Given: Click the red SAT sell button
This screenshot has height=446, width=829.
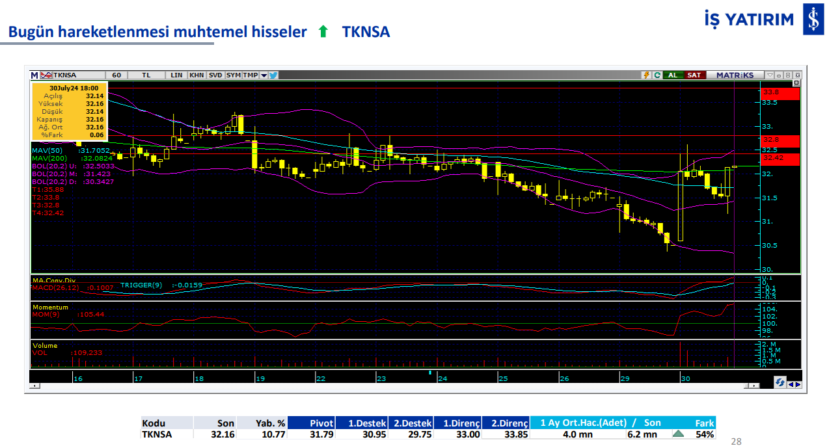Looking at the screenshot, I should 693,75.
